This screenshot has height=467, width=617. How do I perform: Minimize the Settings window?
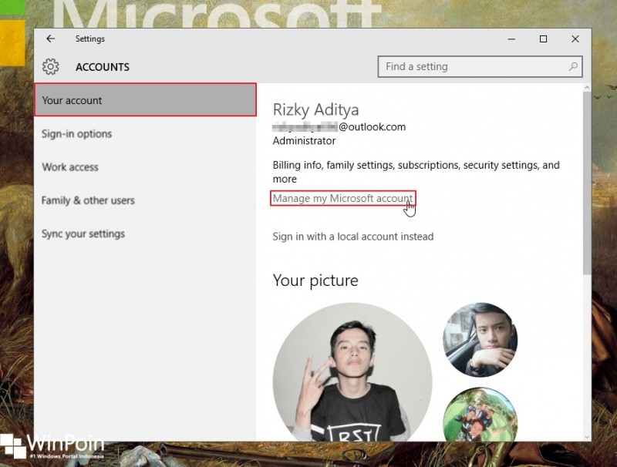coord(511,39)
